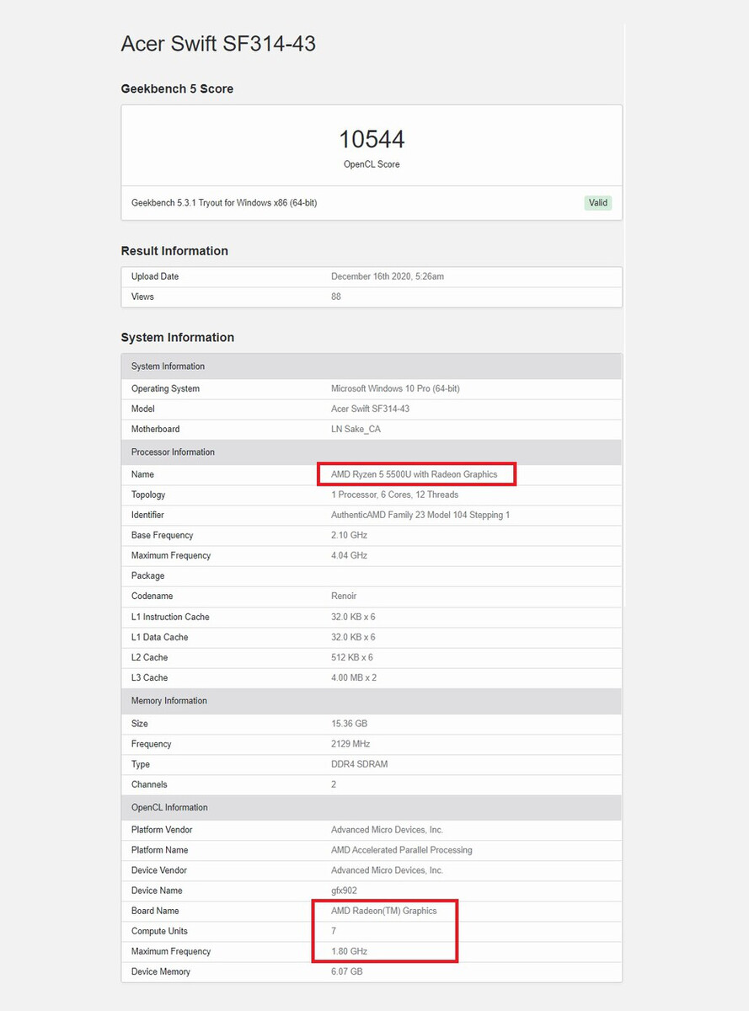The image size is (749, 1011).
Task: Select the AMD Ryzen 5 5500U processor name
Action: pyautogui.click(x=414, y=474)
